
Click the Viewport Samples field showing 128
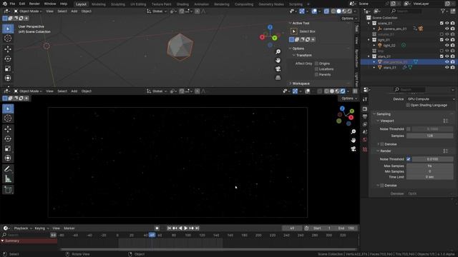[x=429, y=136]
